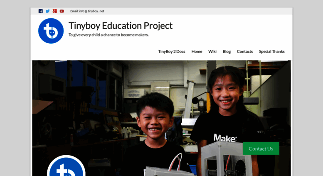Open the TinyBoy 2 Docs menu item
Screen dimensions: 323x176
[172, 51]
